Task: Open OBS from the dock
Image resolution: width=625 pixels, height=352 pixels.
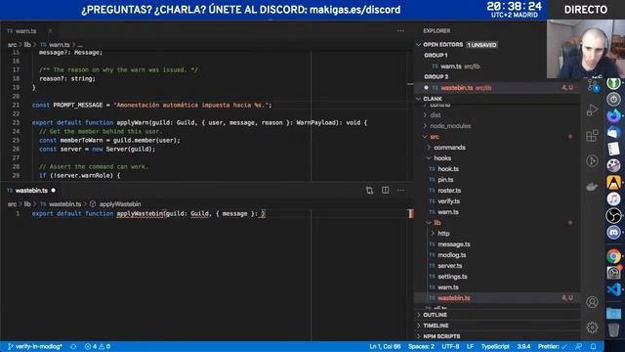Action: click(614, 215)
